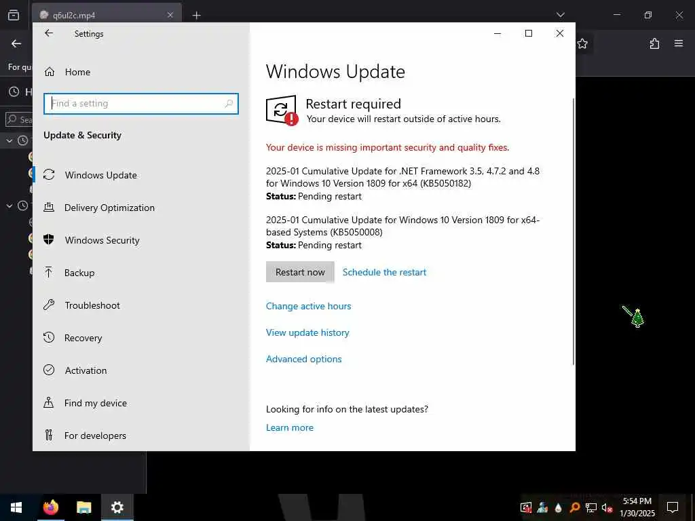The width and height of the screenshot is (695, 521).
Task: Click the Windows Update tray icon
Action: click(526, 507)
